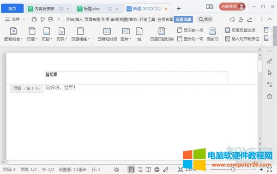Open the 图片 dropdown

(126, 34)
